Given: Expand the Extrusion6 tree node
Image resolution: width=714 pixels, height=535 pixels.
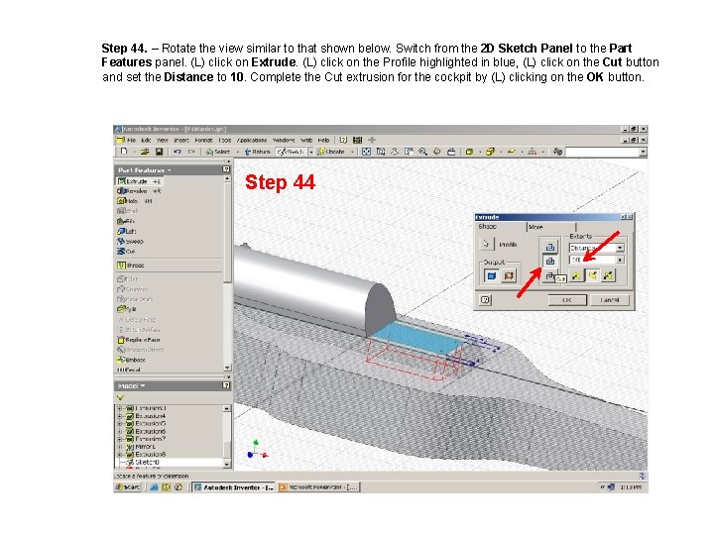Looking at the screenshot, I should tap(120, 431).
